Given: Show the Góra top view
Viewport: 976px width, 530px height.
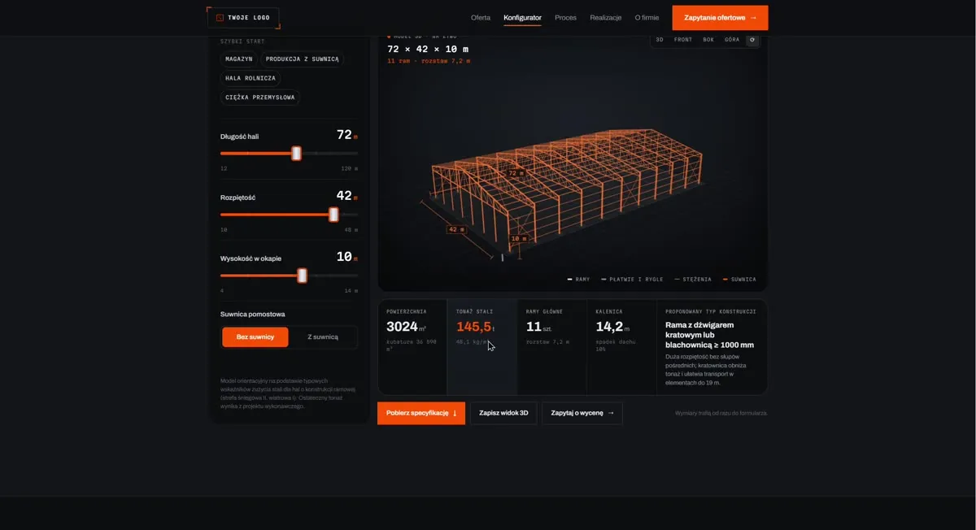Looking at the screenshot, I should pos(732,40).
